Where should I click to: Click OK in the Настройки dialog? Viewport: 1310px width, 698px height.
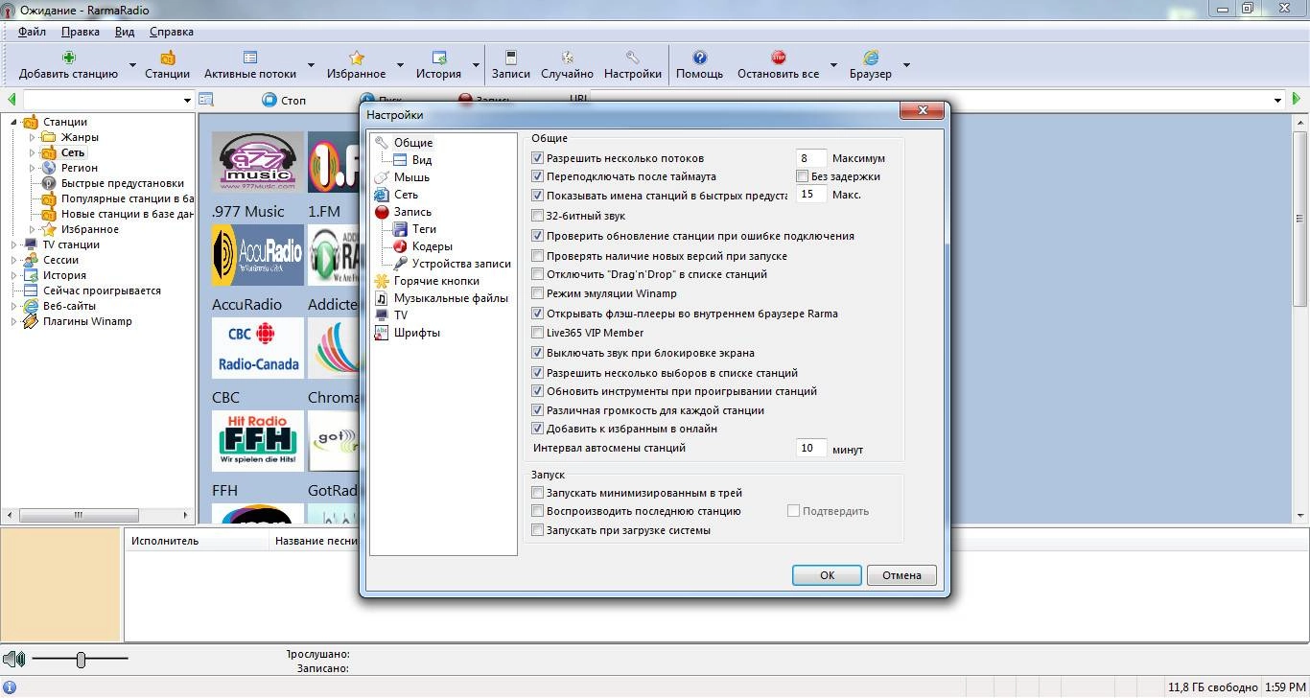827,575
